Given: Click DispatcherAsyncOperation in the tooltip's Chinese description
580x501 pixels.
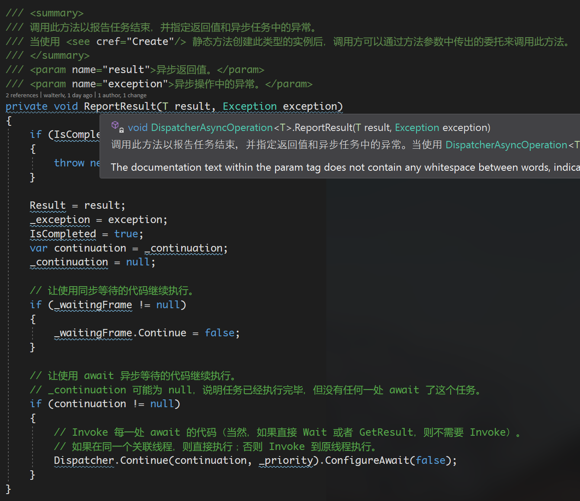Looking at the screenshot, I should 506,145.
